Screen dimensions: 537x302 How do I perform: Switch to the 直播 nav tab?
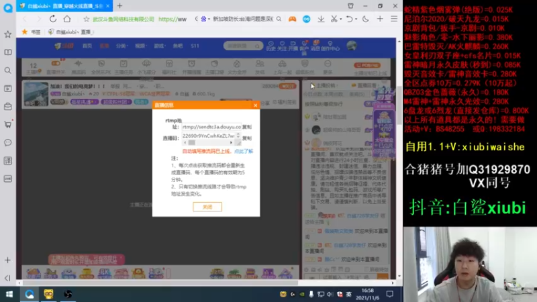pos(104,46)
